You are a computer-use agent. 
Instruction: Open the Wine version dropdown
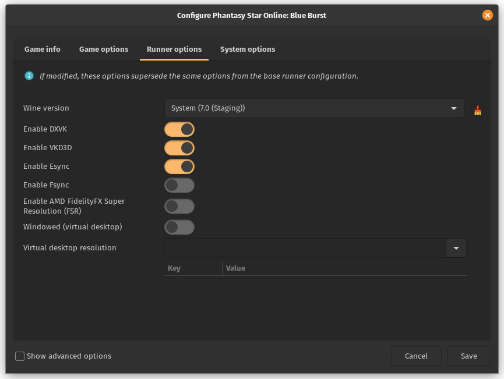tap(314, 108)
